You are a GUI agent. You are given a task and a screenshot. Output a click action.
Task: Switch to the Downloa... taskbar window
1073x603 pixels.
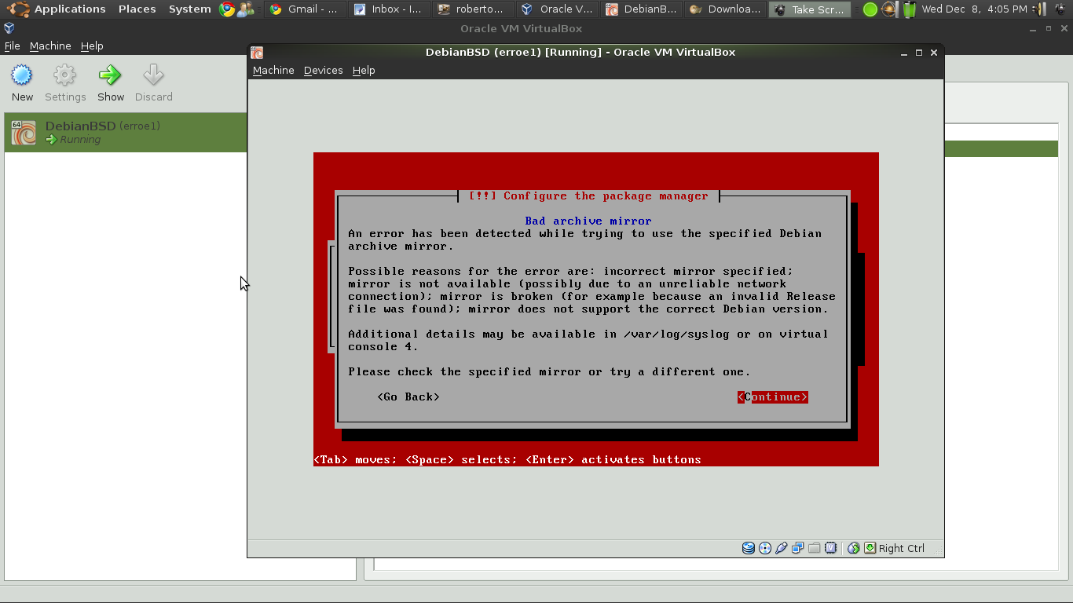(x=725, y=9)
